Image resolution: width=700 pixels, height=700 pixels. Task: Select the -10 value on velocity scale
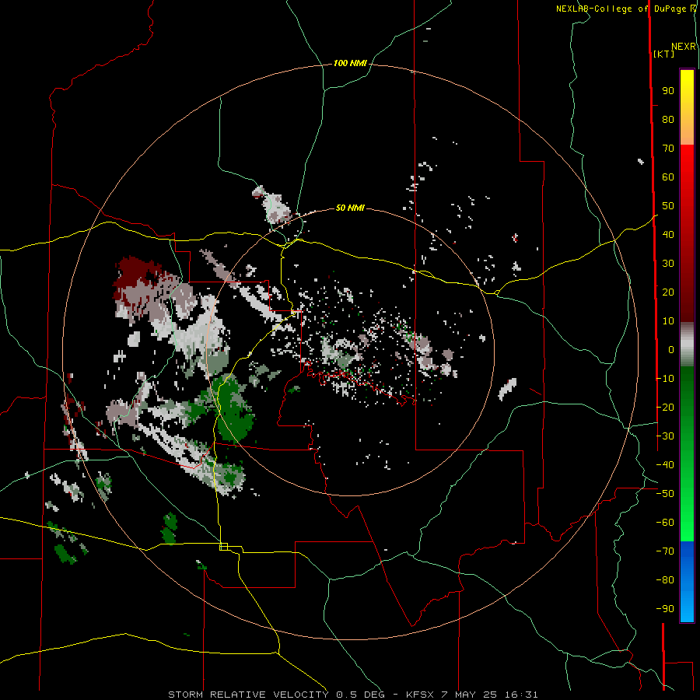[x=665, y=379]
